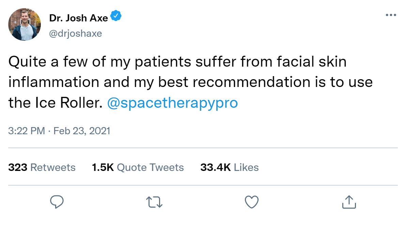Screen dimensions: 406x227
Task: Click the 3:22 PM timestamp
Action: (x=27, y=131)
